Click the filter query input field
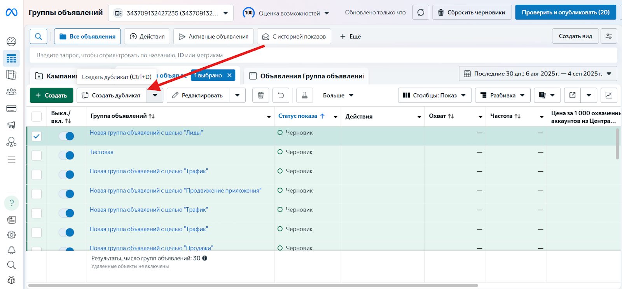The width and height of the screenshot is (622, 289). (x=323, y=55)
